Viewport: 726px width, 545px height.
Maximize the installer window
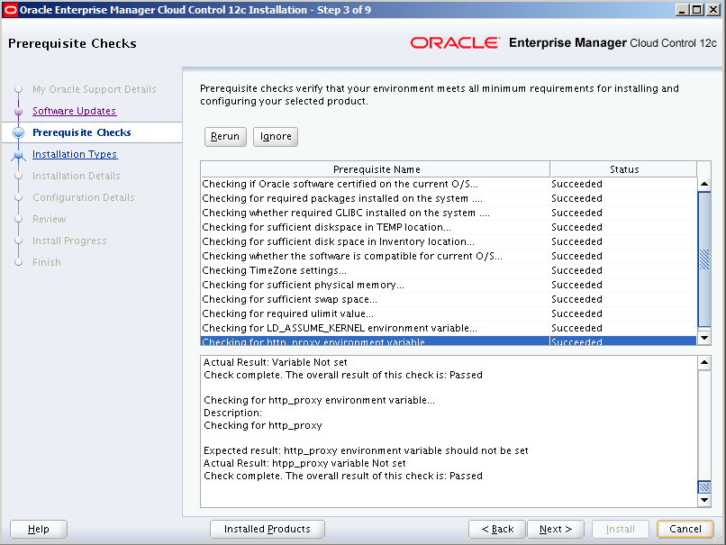click(x=697, y=10)
